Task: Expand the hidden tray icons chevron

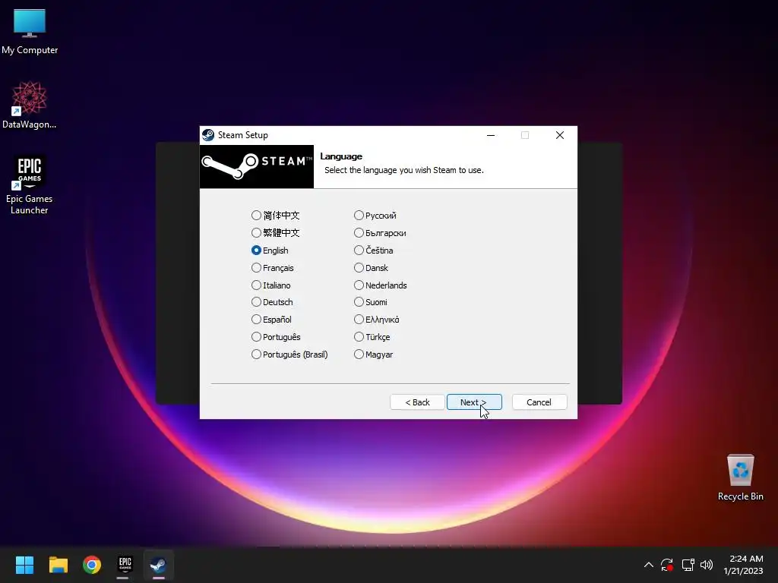Action: coord(649,565)
